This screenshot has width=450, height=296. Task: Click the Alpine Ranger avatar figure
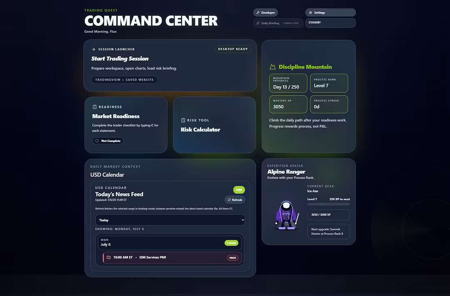click(x=286, y=215)
